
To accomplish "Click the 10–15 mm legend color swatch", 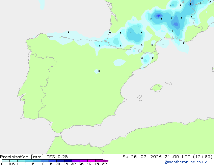I will tap(45, 161).
